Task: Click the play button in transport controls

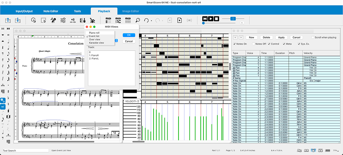Action: (210, 19)
